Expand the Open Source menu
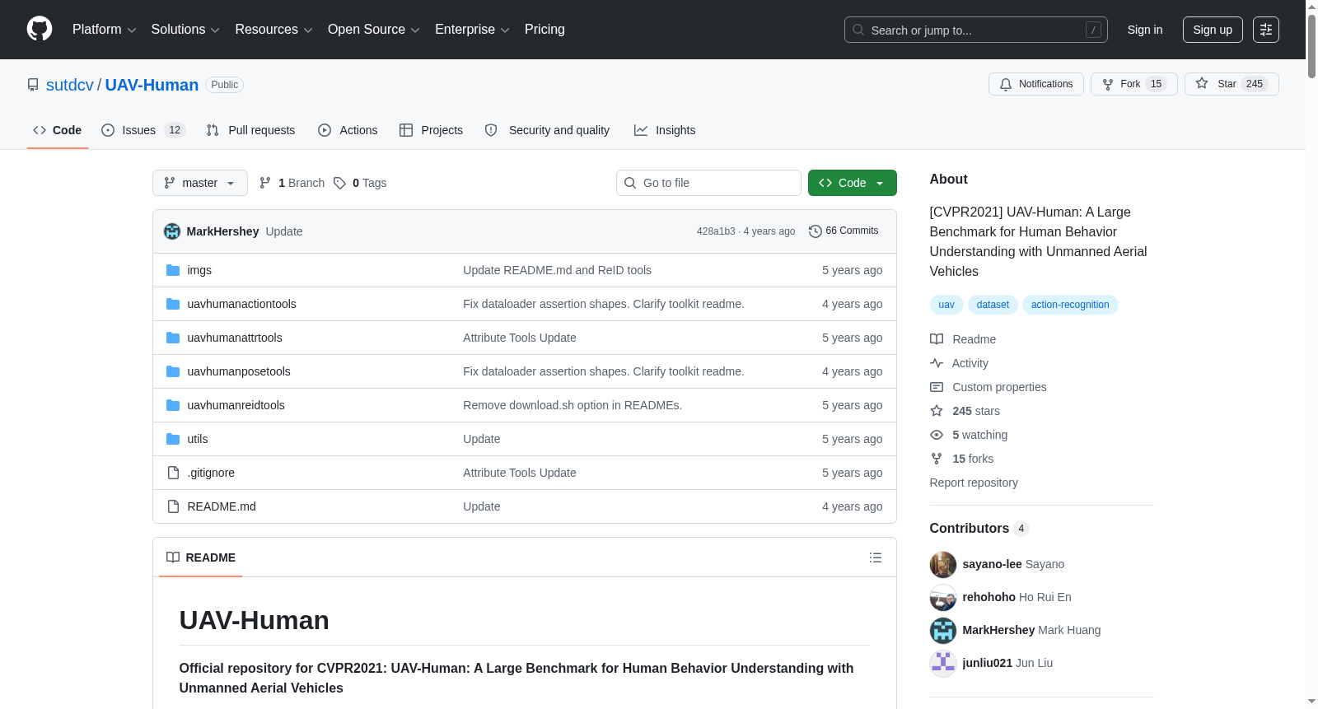 pyautogui.click(x=374, y=30)
